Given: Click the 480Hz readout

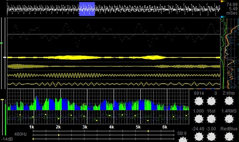Looking at the screenshot, I should tap(20, 134).
